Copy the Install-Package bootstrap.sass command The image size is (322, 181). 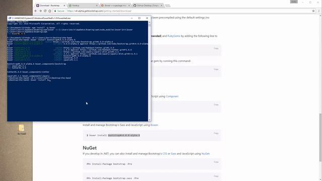click(216, 176)
